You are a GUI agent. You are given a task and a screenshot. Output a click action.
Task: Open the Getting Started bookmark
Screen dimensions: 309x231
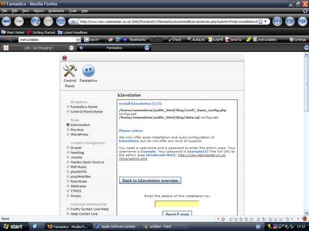(x=41, y=32)
